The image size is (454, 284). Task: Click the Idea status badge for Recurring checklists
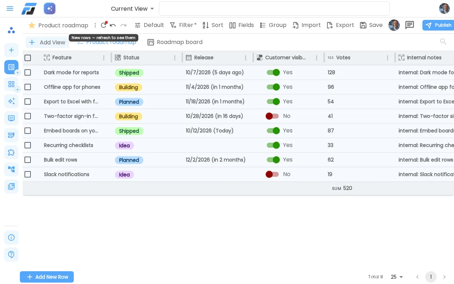tap(124, 146)
